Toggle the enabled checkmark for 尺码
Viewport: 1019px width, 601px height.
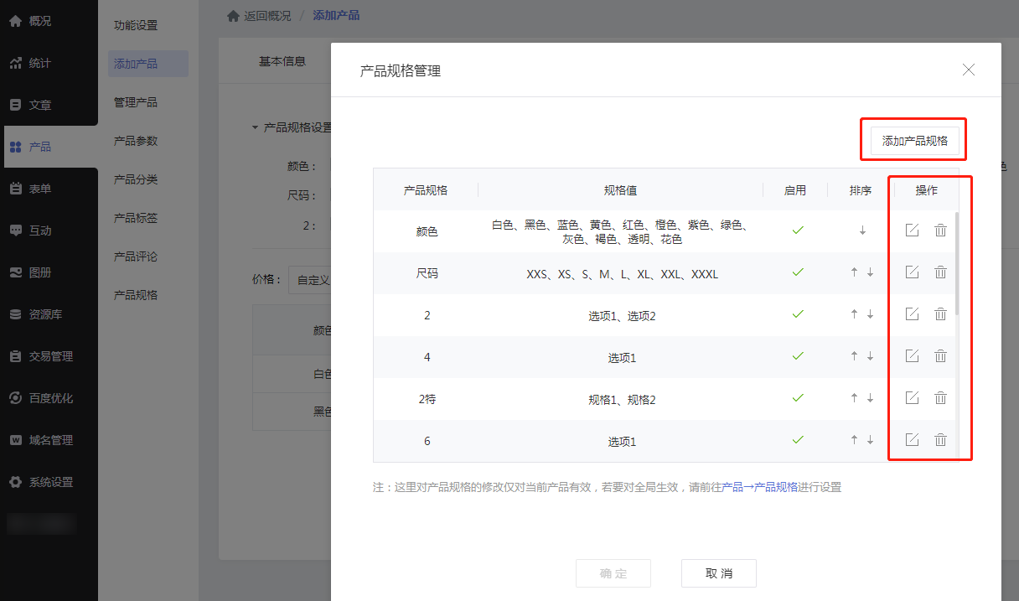click(798, 272)
